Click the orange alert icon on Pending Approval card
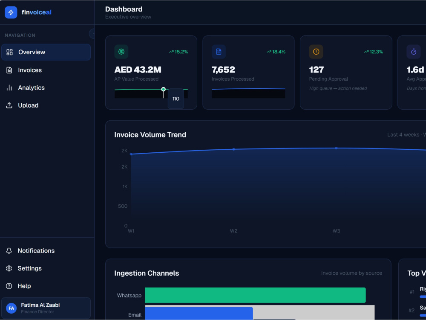The height and width of the screenshot is (320, 426). [316, 52]
